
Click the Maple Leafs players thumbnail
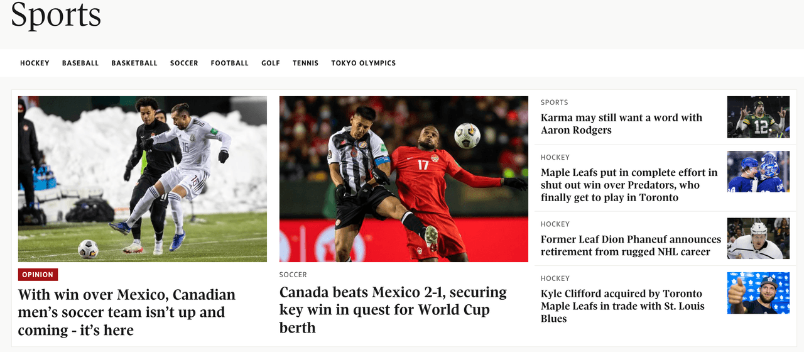tap(758, 172)
